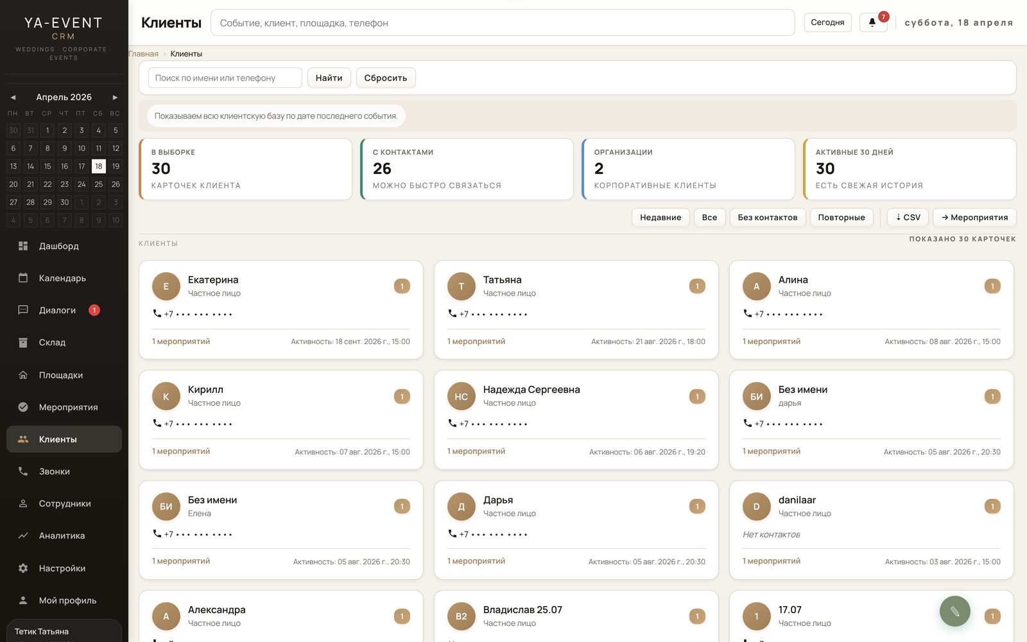Open Мероприятия arrow button above client list

click(x=974, y=218)
